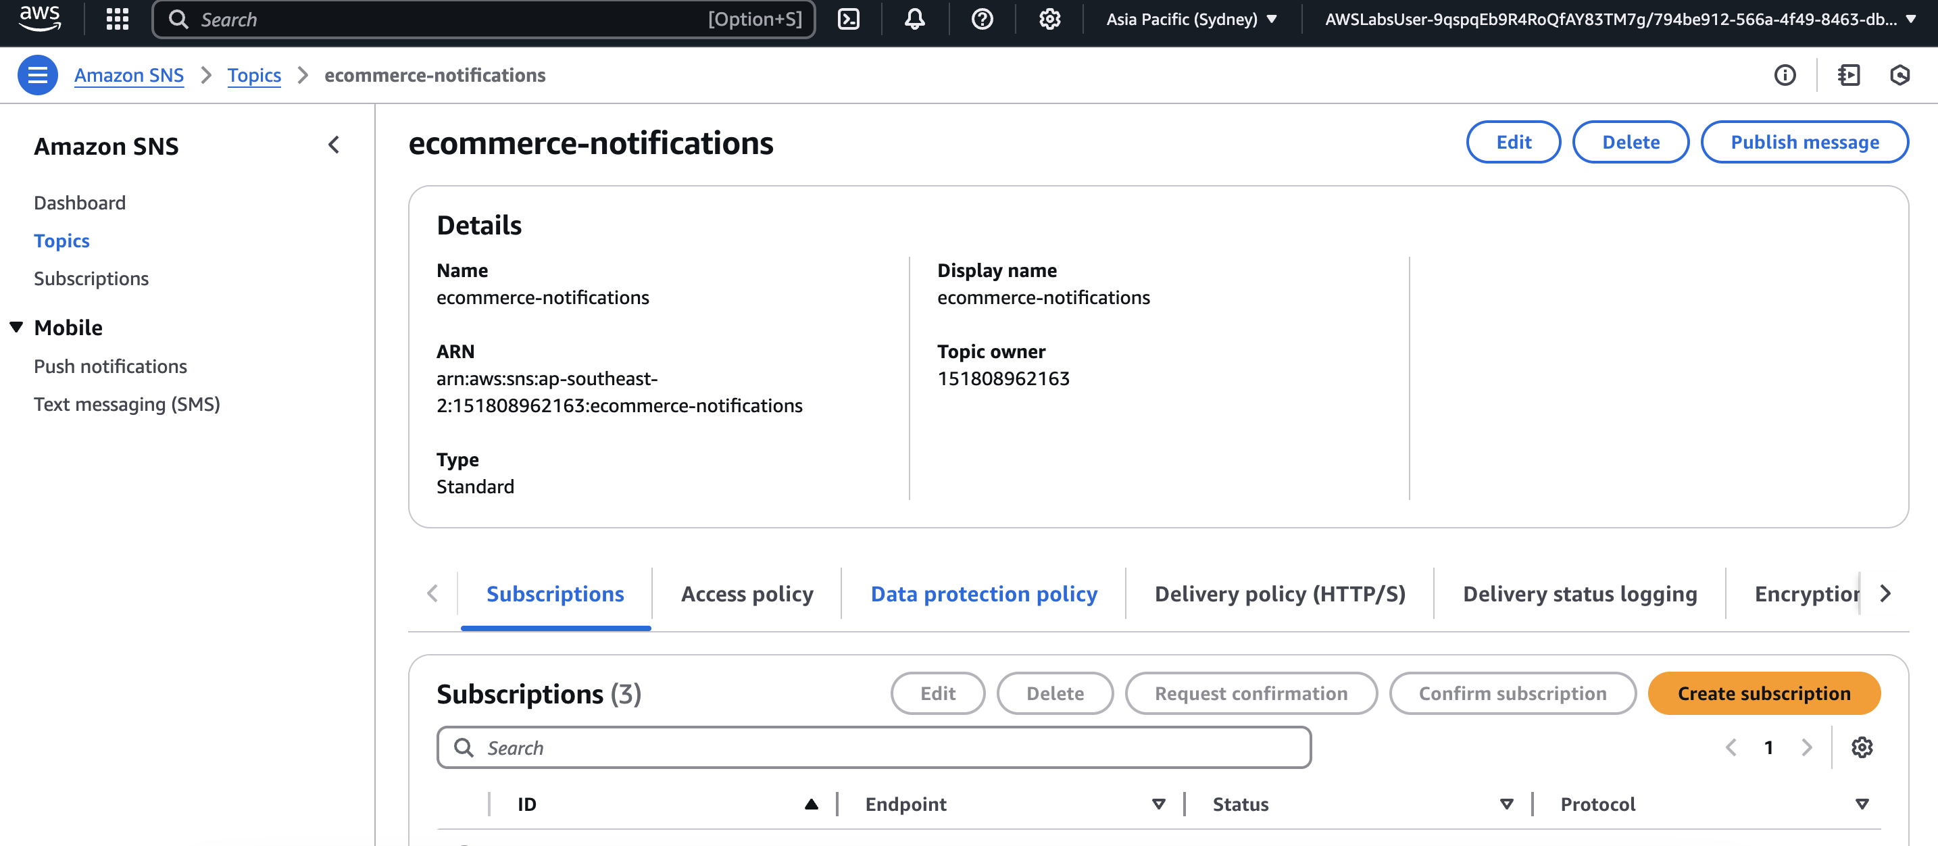Open Text messaging (SMS) in sidebar
Screen dimensions: 1938x846
tap(127, 404)
